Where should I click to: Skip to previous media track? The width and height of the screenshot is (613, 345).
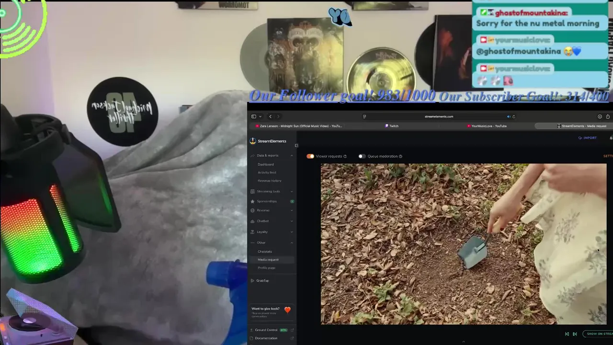[x=567, y=334]
